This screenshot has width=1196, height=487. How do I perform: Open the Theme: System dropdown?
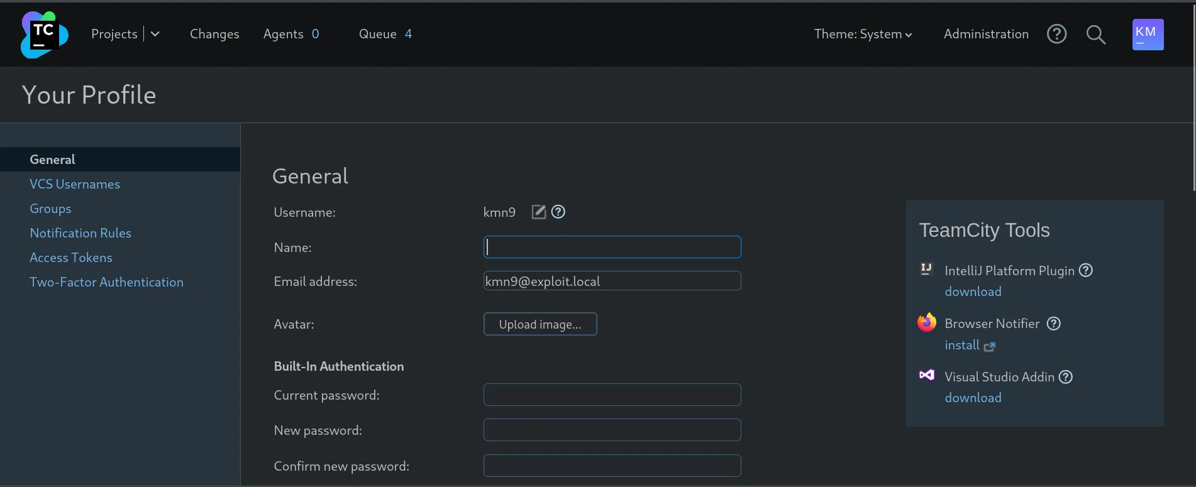[x=863, y=34]
